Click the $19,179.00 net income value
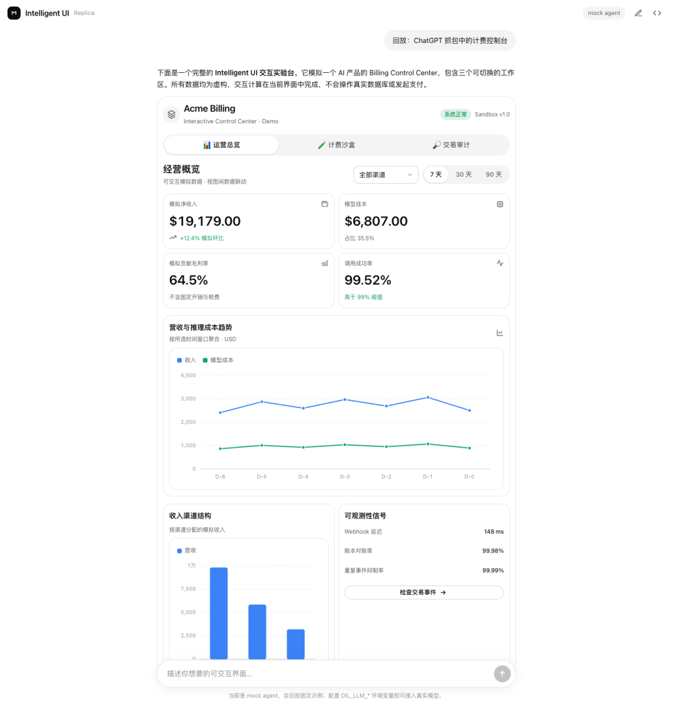673x707 pixels. pos(205,221)
